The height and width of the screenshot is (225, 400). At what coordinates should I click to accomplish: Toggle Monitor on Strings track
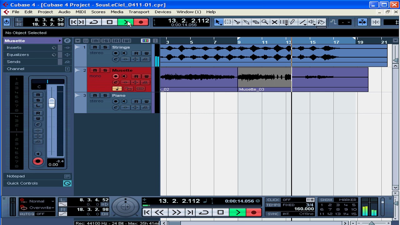(124, 53)
